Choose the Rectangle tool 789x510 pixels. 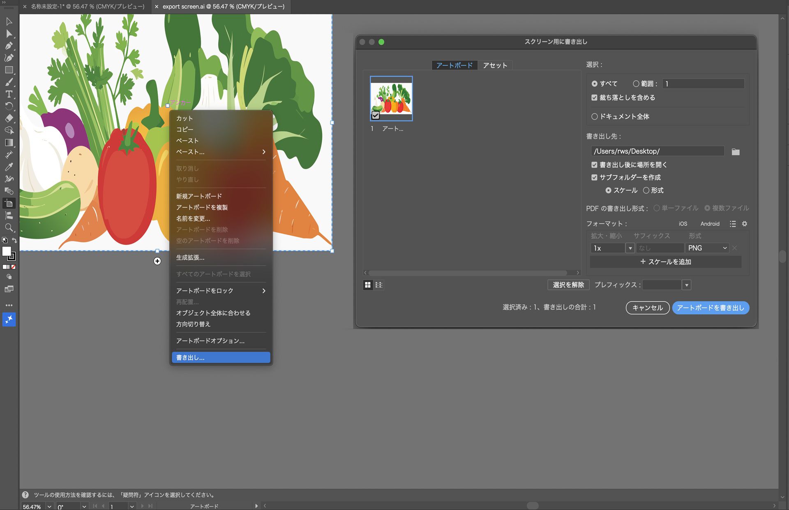(x=9, y=70)
